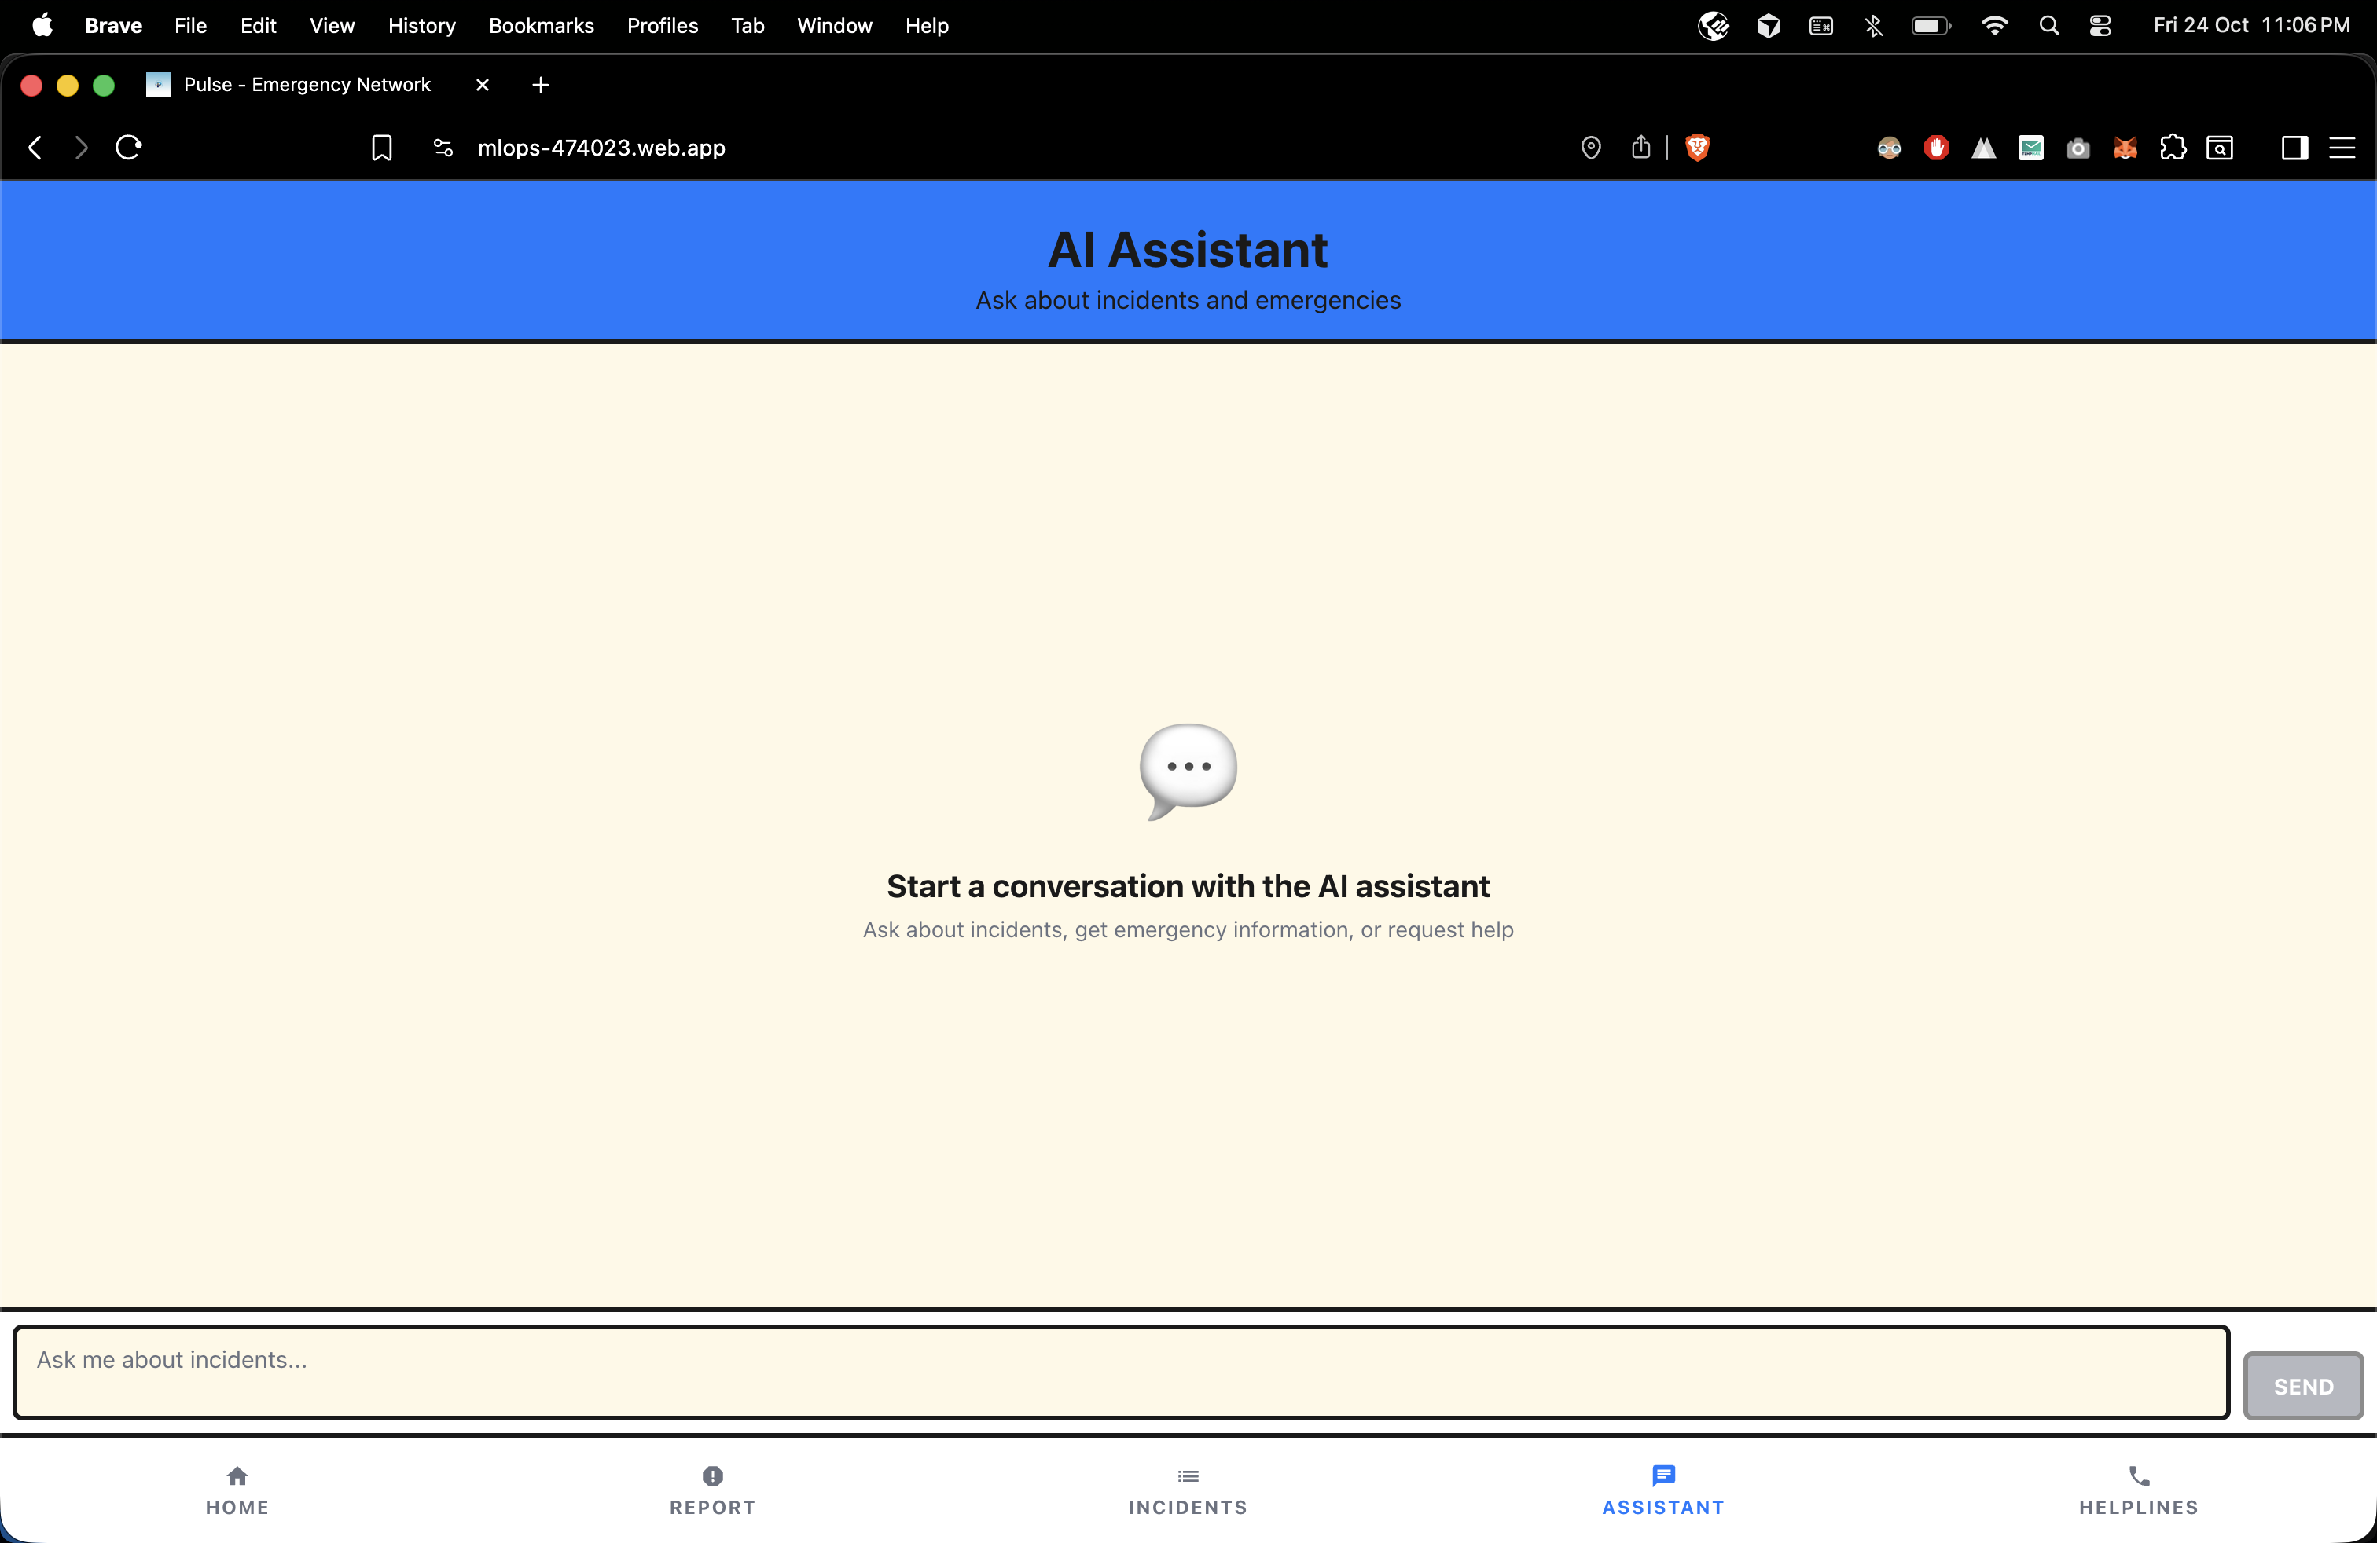This screenshot has width=2377, height=1543.
Task: Open a new browser tab
Action: 540,85
